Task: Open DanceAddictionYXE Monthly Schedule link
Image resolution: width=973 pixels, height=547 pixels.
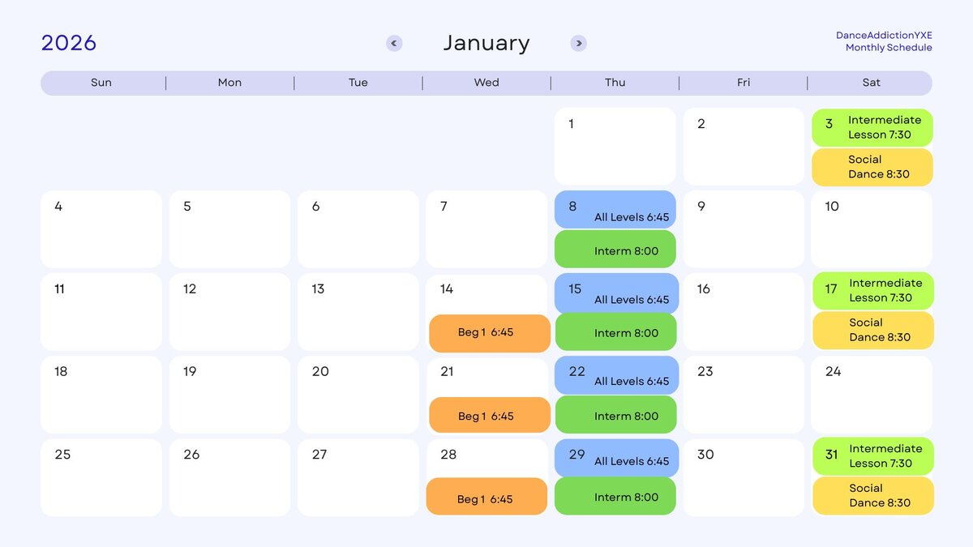Action: (885, 41)
